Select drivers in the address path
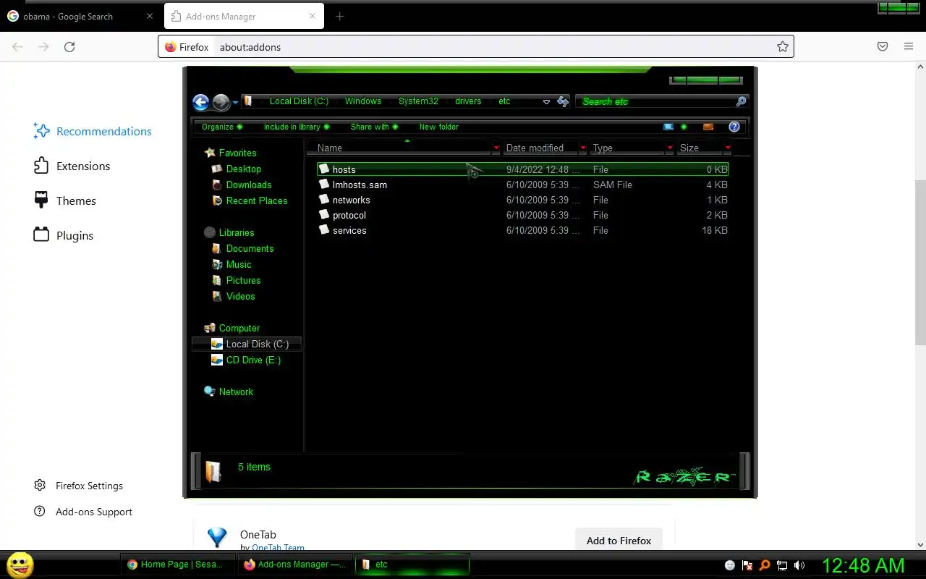926x579 pixels. click(468, 101)
